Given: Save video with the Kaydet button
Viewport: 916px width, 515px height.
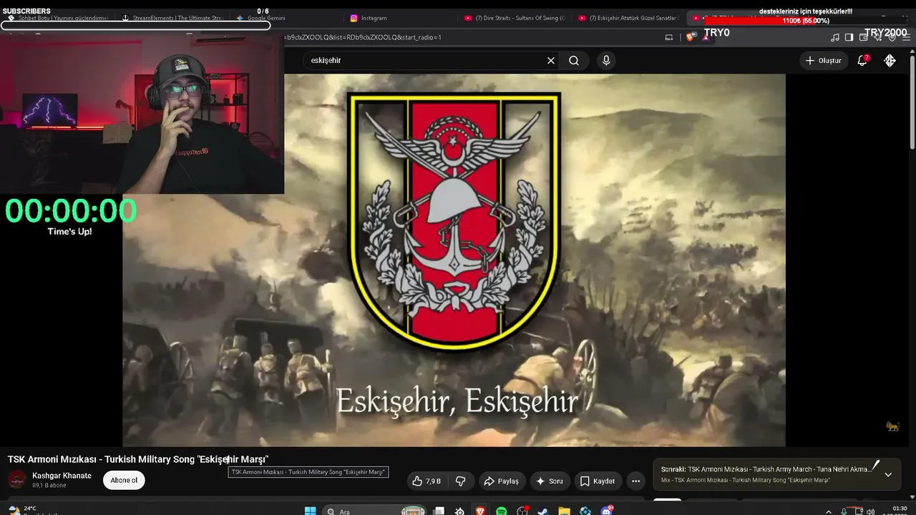Looking at the screenshot, I should (597, 481).
